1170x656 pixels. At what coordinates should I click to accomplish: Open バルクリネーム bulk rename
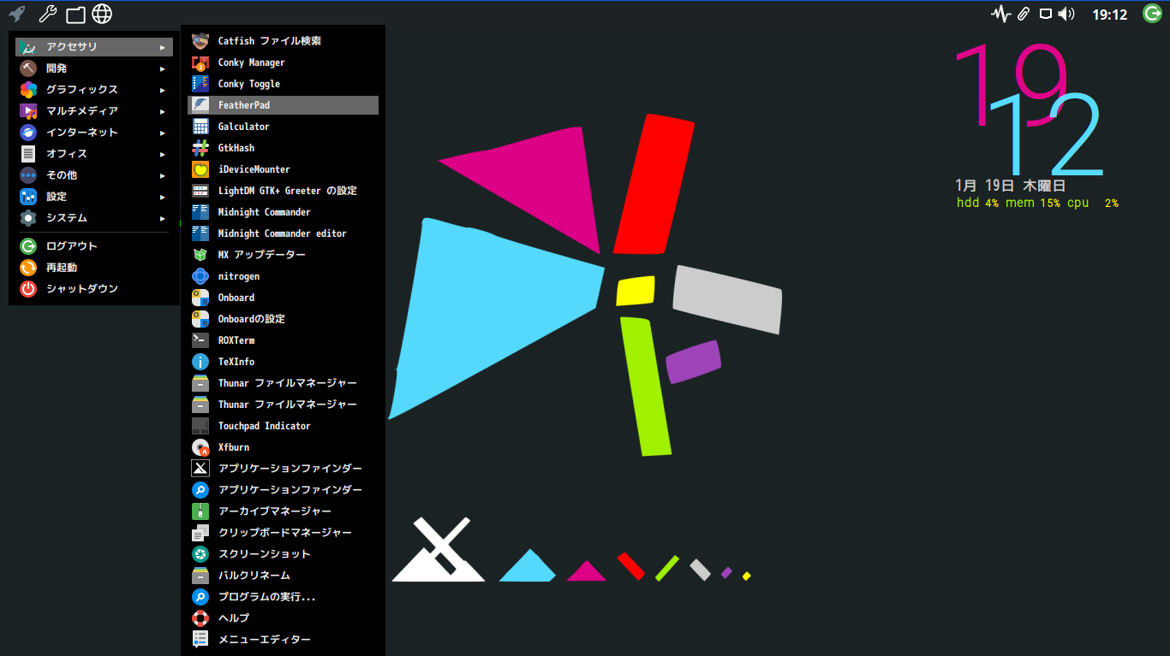(283, 576)
